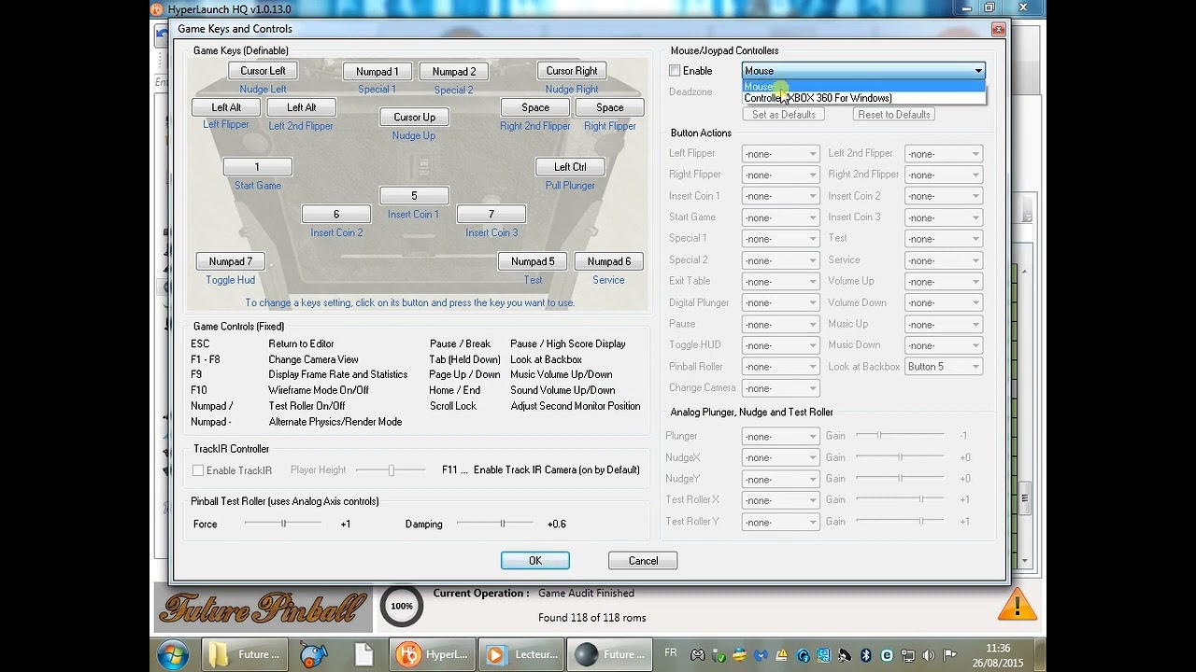Image resolution: width=1196 pixels, height=672 pixels.
Task: Click the Cancel button
Action: 643,561
